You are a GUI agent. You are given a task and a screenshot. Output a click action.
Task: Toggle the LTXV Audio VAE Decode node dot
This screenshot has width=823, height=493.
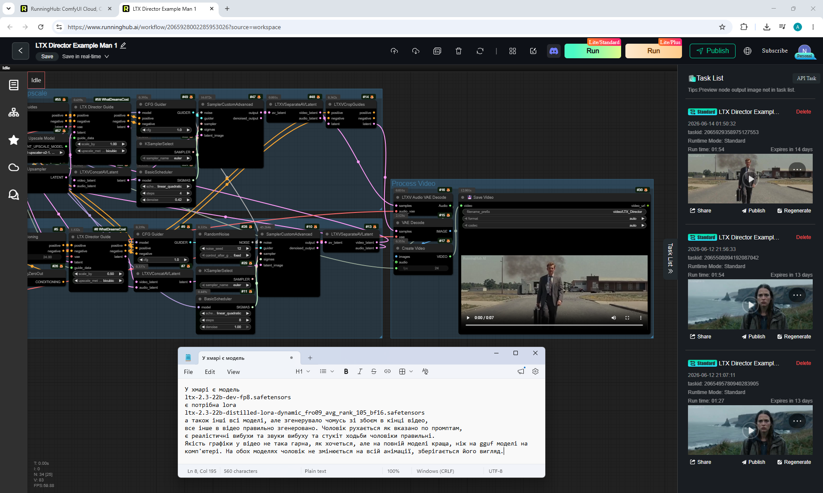(397, 197)
